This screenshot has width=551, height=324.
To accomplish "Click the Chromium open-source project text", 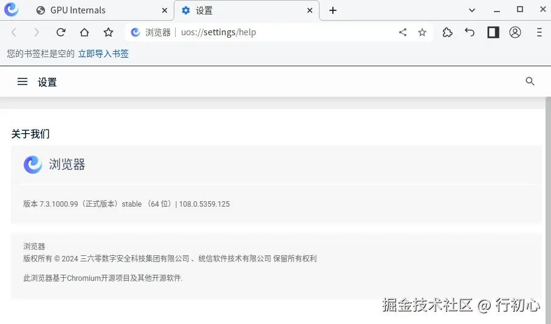I will (103, 278).
